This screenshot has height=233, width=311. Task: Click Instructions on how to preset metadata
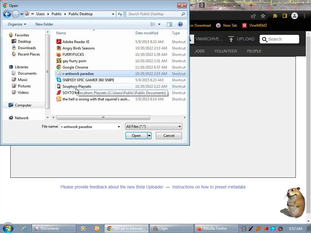point(209,187)
